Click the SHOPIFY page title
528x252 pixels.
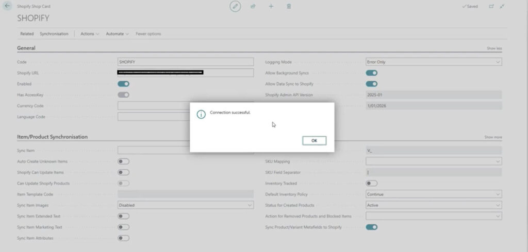[x=33, y=18]
